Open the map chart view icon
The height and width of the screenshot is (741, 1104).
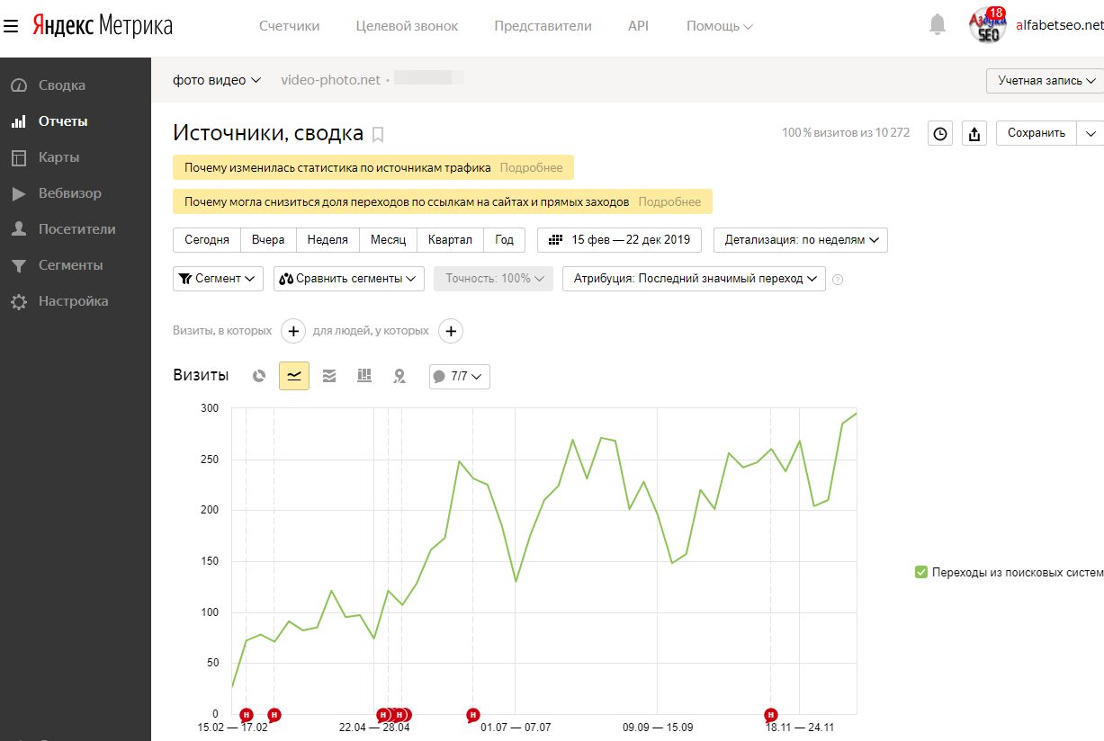click(x=399, y=376)
